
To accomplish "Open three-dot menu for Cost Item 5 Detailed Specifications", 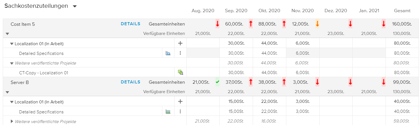I will 180,53.
